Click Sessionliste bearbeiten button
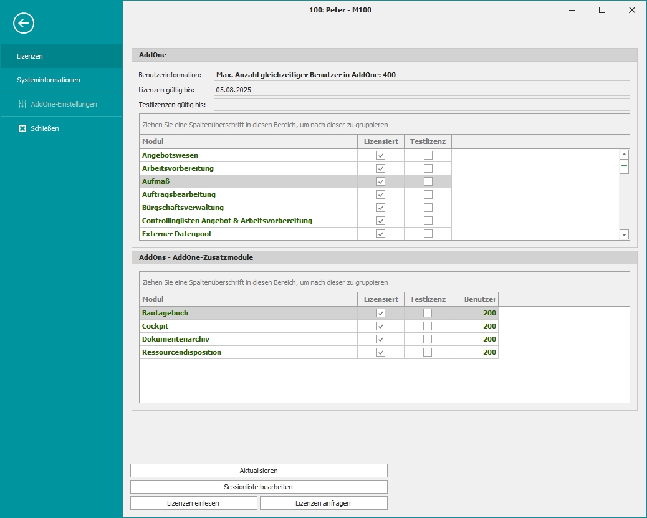 259,487
